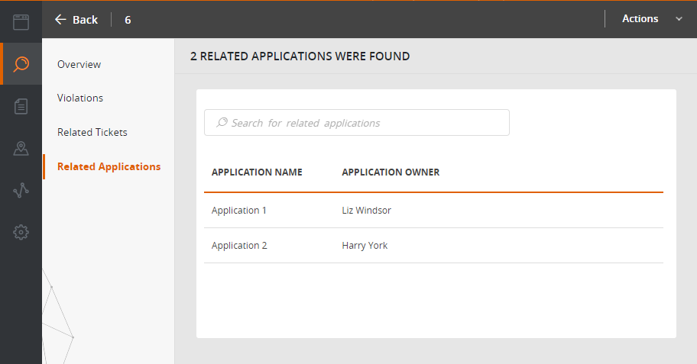Image resolution: width=697 pixels, height=364 pixels.
Task: Select the magnifier search icon in sidebar
Action: coord(21,64)
